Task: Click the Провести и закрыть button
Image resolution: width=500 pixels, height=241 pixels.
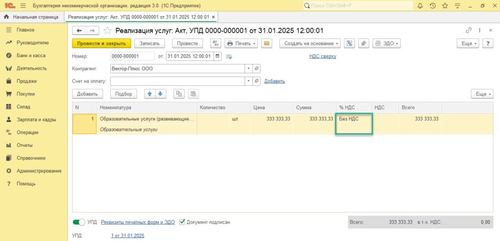Action: coord(102,43)
